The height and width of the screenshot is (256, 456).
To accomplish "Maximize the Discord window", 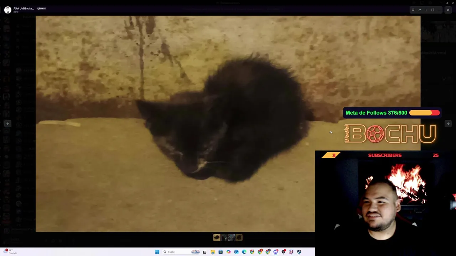I will [446, 3].
